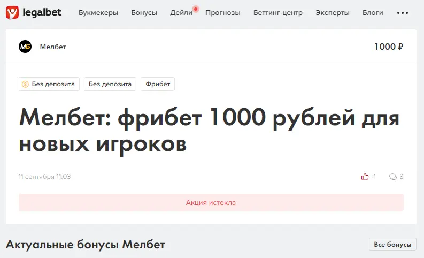Screen dimensions: 424x258
Task: Click the legalbet wordmark text
Action: tap(42, 12)
